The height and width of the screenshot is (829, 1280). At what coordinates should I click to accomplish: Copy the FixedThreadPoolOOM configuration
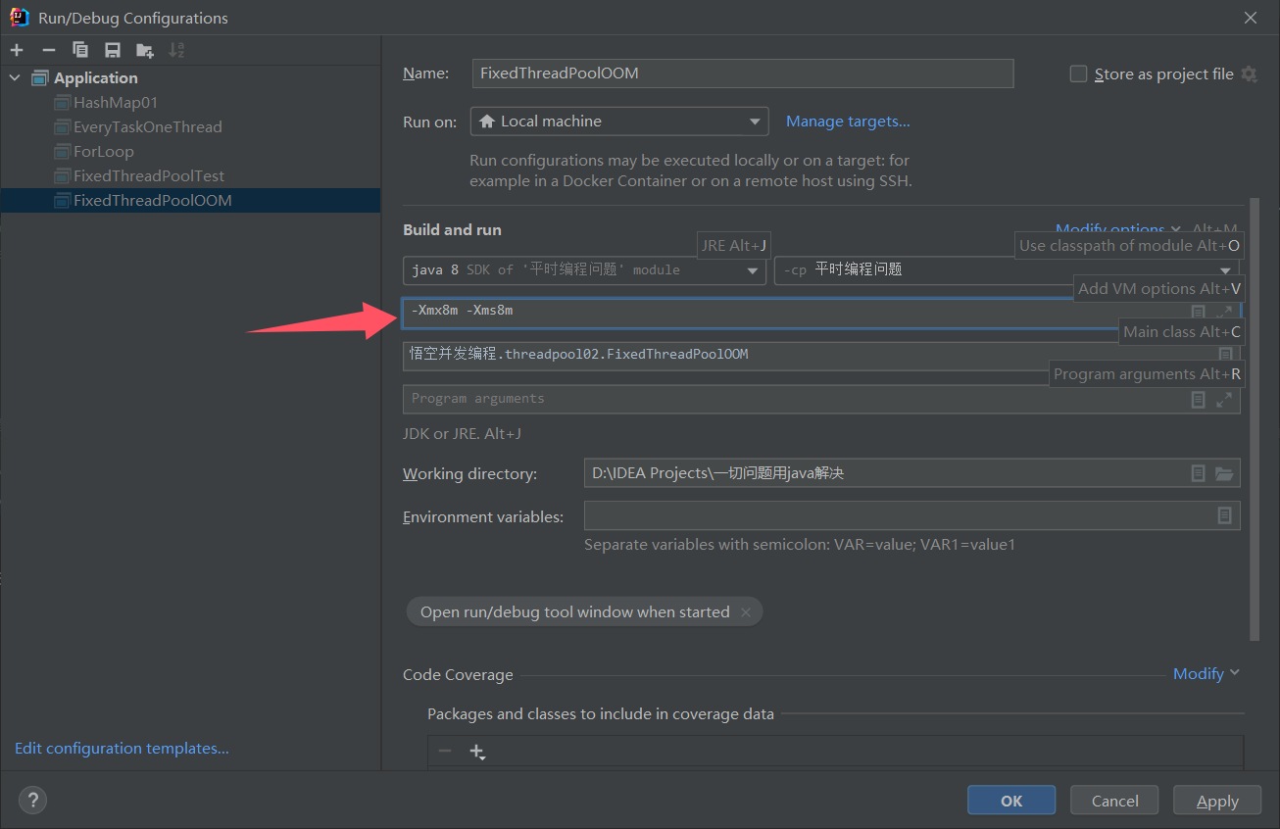(x=80, y=49)
